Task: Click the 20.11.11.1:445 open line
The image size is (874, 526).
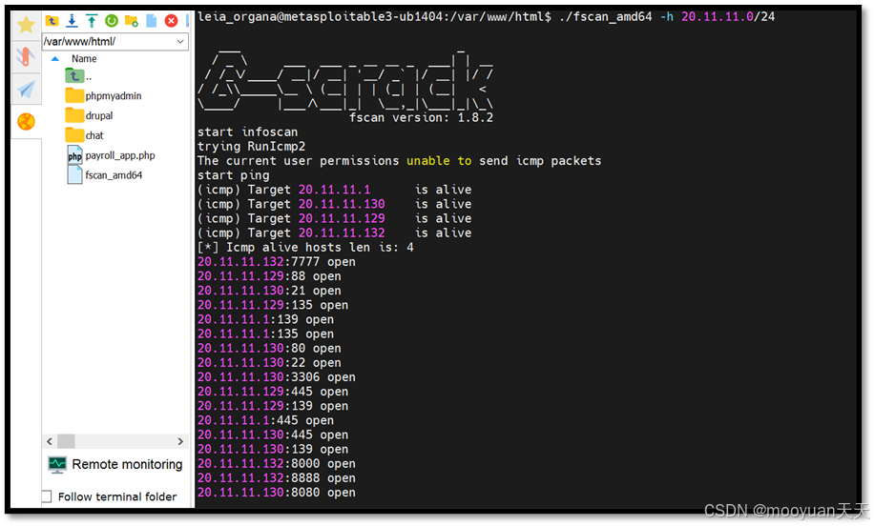Action: 266,421
